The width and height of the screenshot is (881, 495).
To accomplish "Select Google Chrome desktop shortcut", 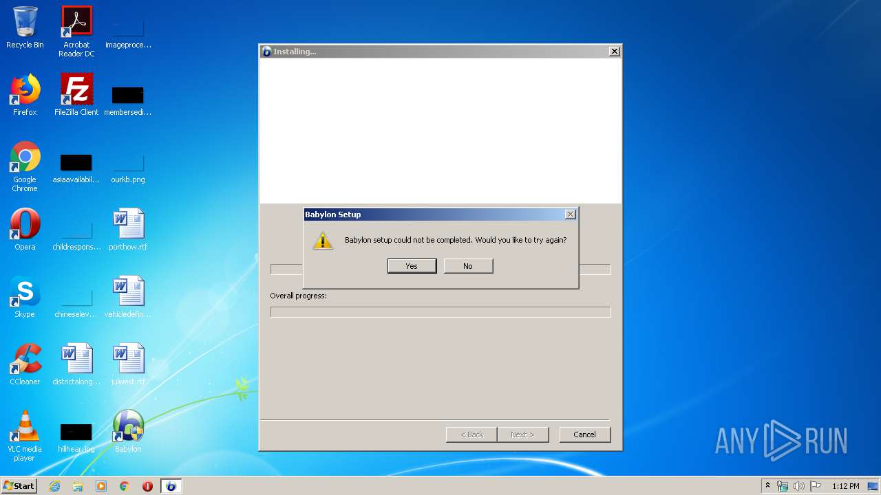I will point(25,166).
